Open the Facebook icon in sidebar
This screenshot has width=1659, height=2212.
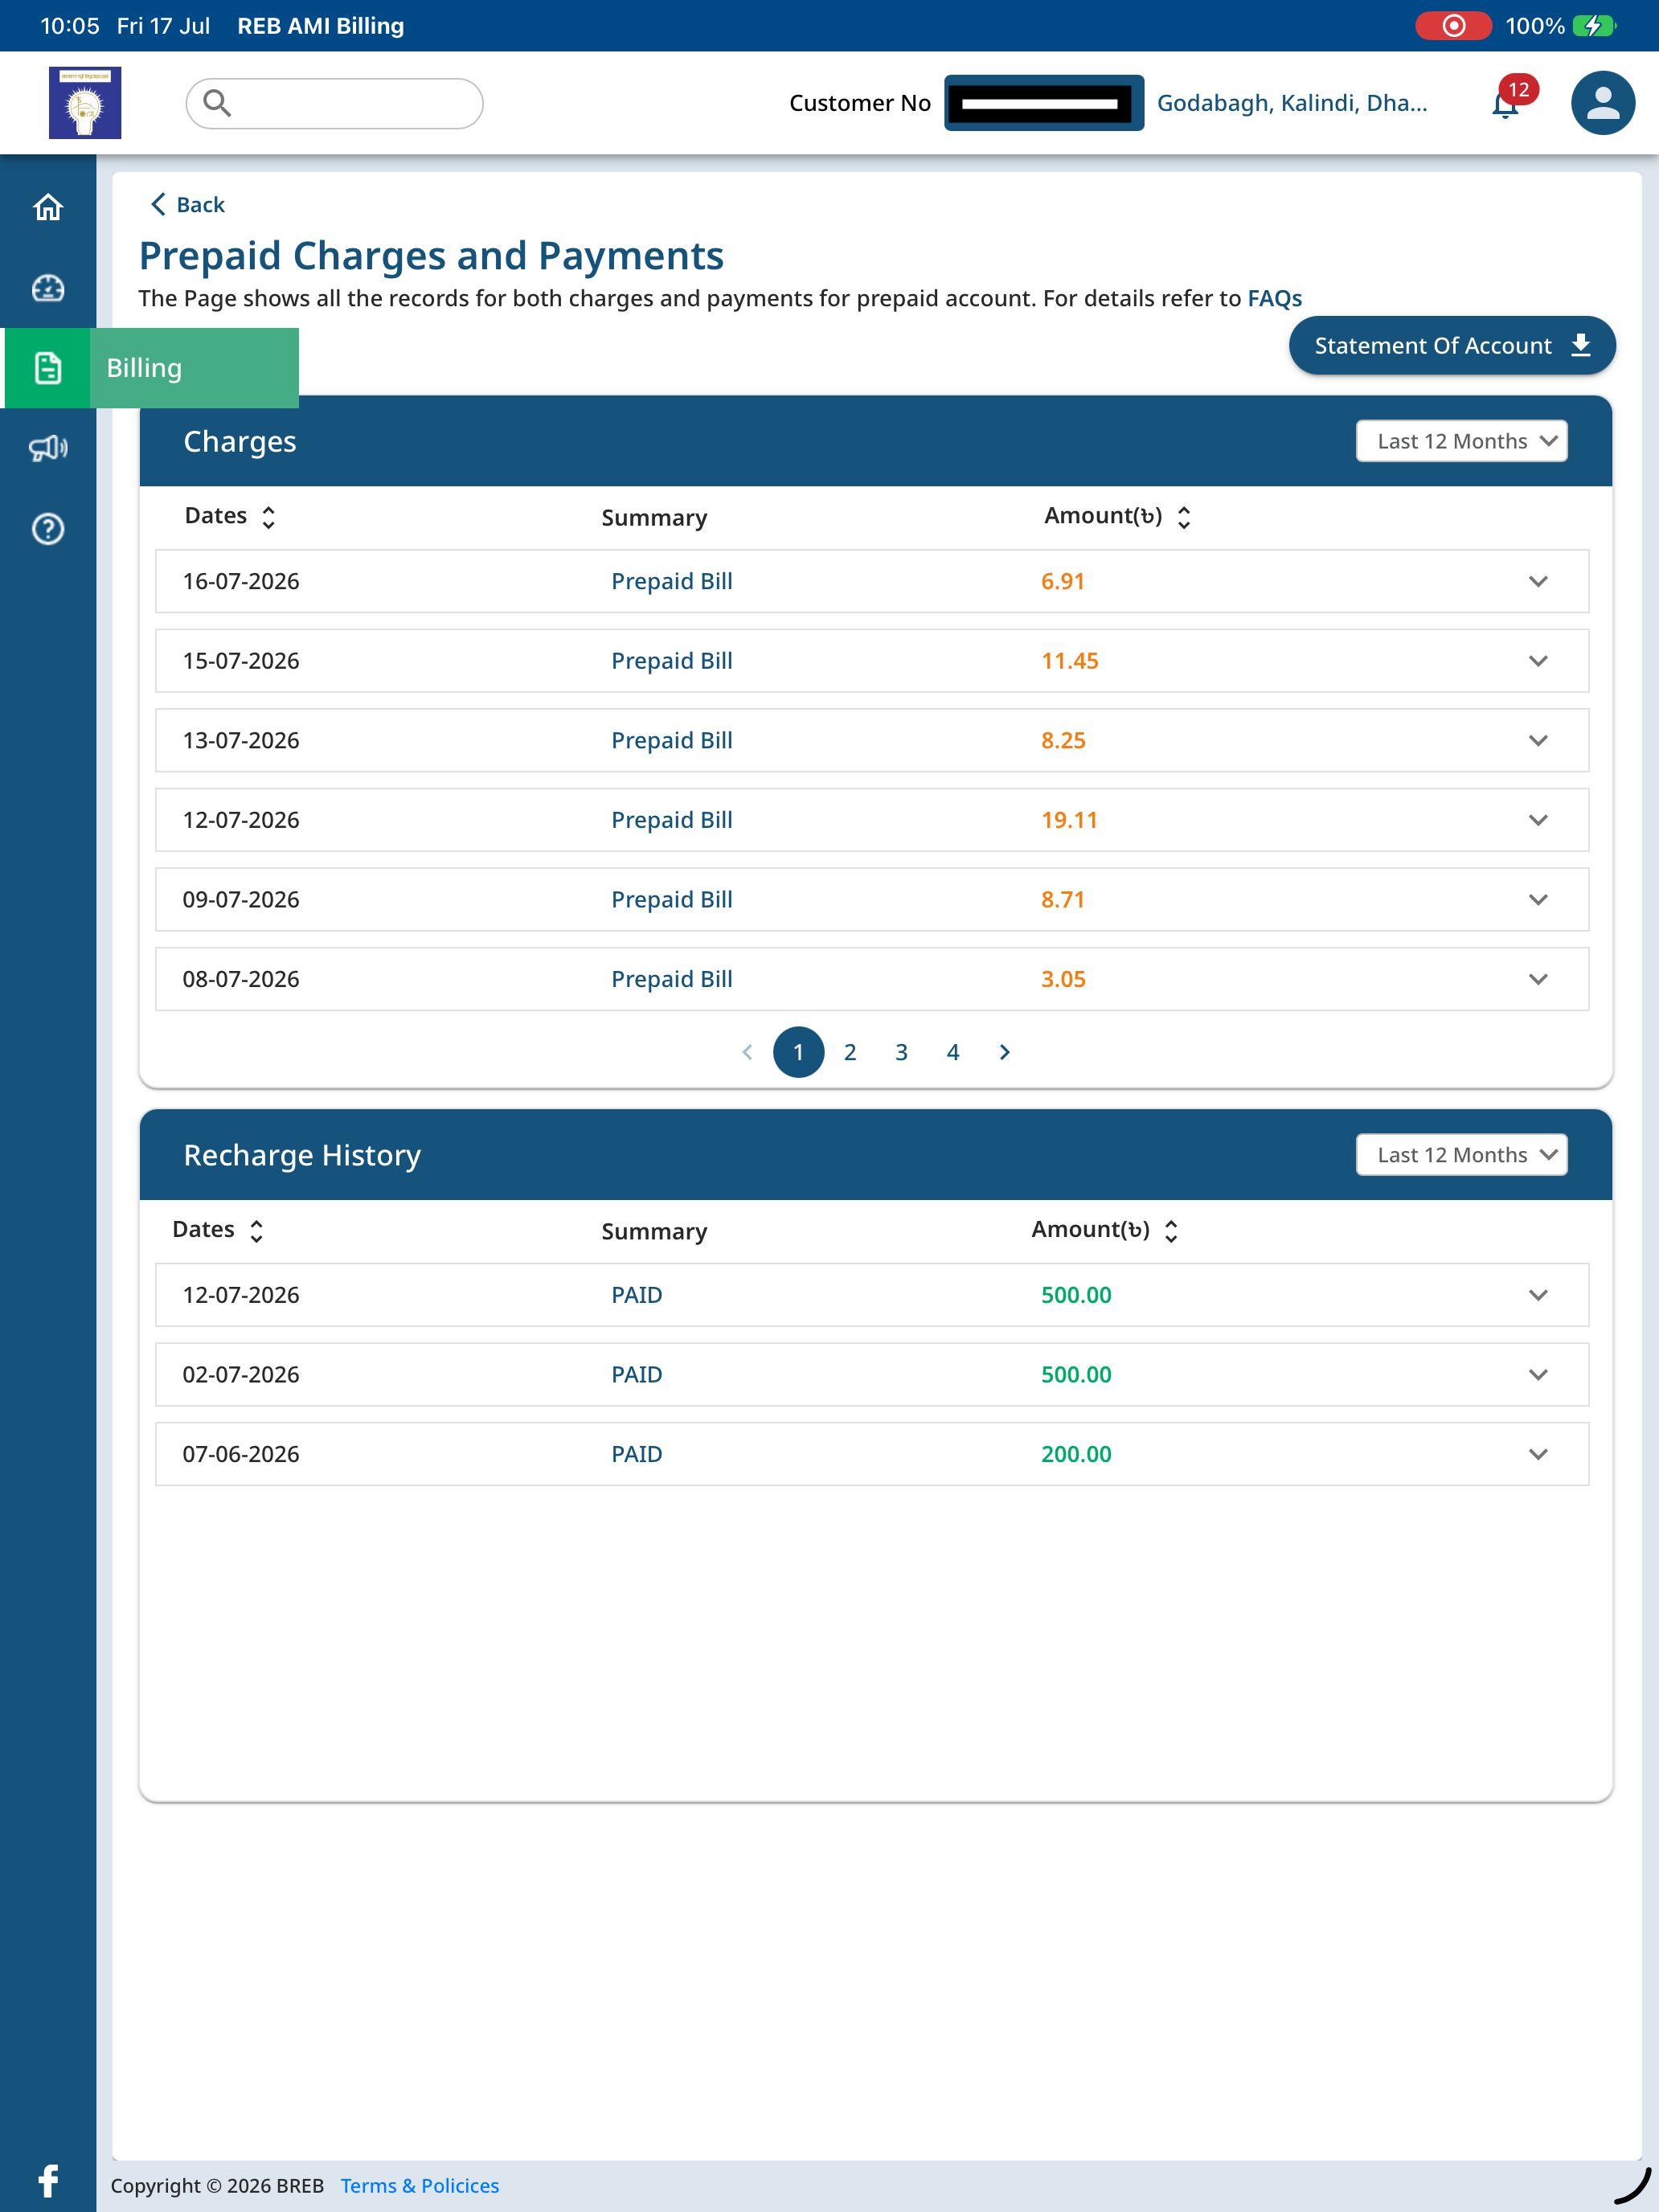tap(48, 2181)
